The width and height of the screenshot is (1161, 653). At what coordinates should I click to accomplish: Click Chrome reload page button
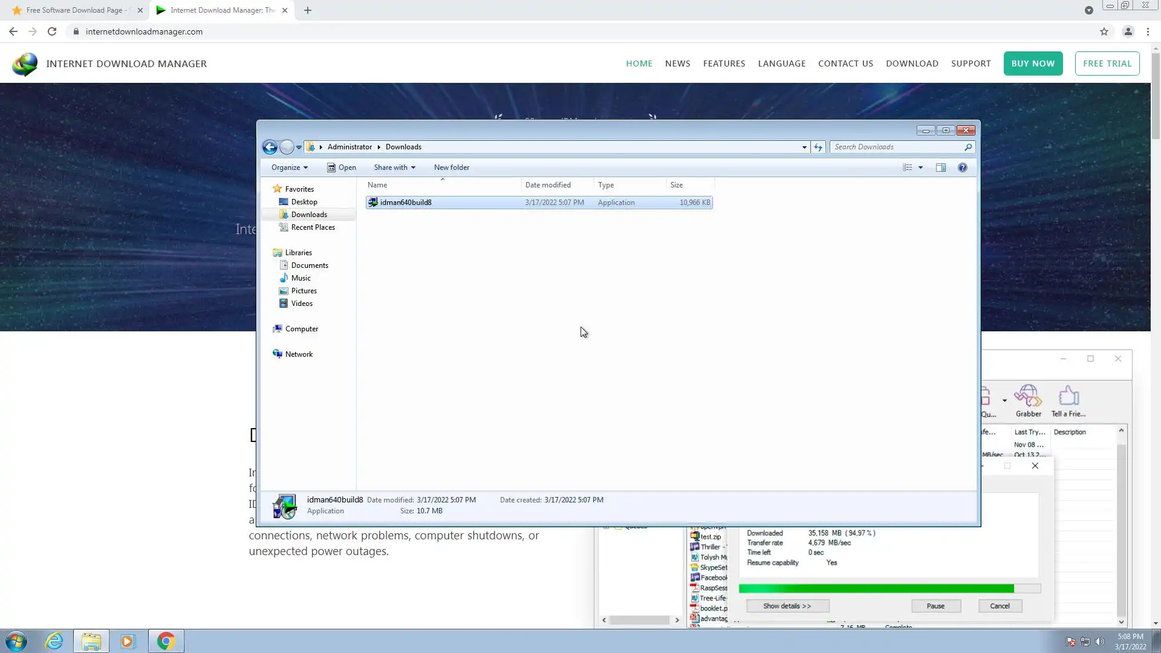(52, 31)
